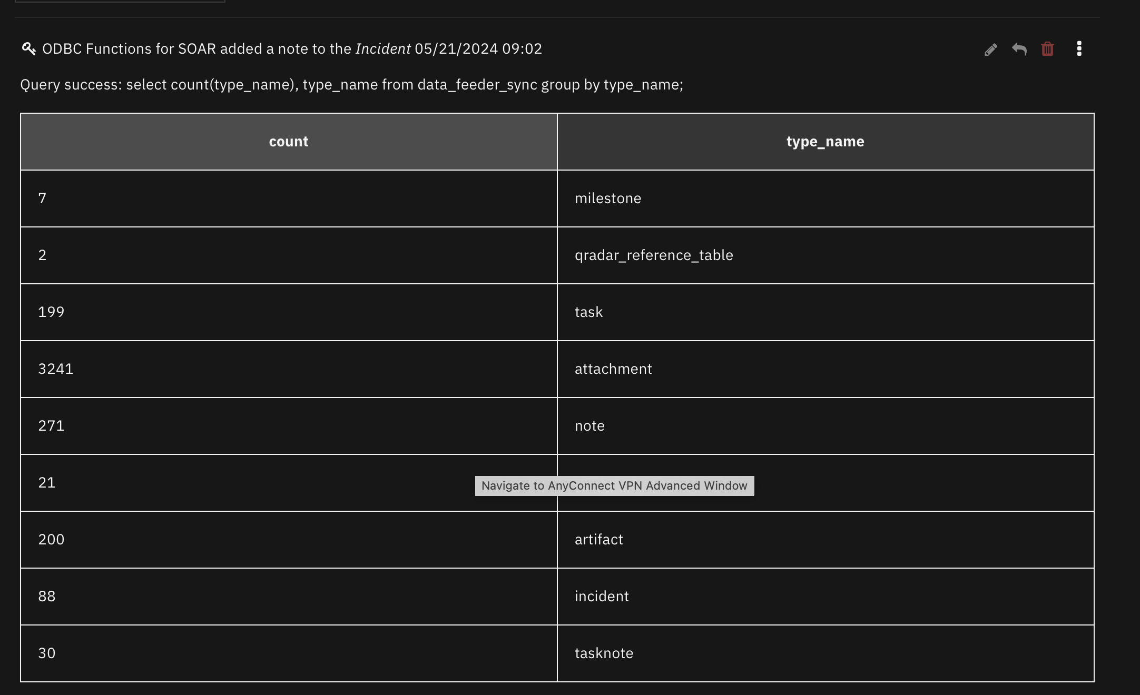Click the attachment row in the results table
1140x695 pixels.
point(613,369)
